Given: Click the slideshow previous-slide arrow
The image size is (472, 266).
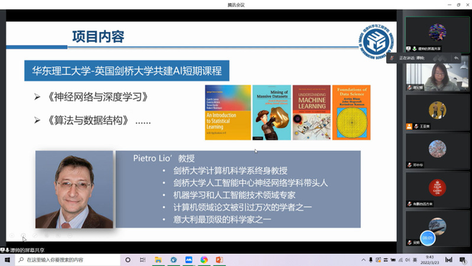Looking at the screenshot, I should tap(11, 236).
